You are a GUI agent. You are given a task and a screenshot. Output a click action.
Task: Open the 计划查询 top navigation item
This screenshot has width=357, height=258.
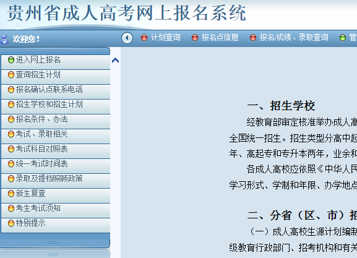pos(166,38)
